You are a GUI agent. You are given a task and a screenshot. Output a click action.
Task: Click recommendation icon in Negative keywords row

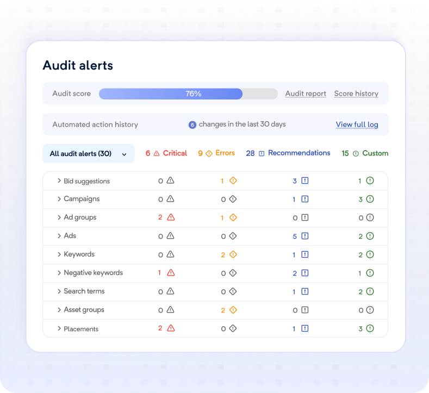pos(305,273)
